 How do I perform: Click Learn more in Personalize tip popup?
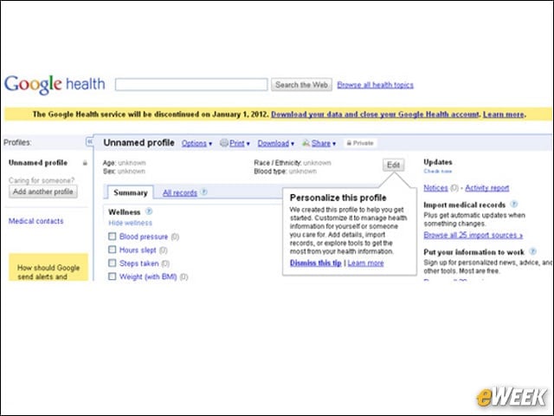[x=365, y=263]
